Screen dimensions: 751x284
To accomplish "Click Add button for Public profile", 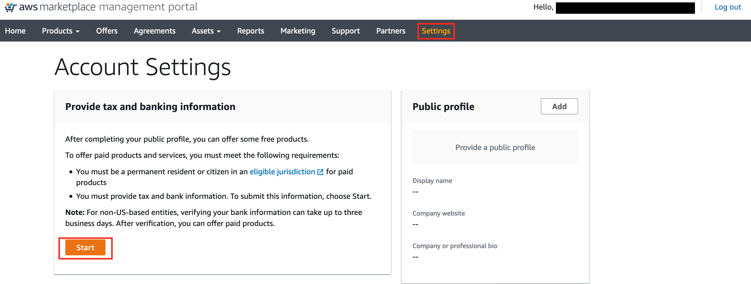I will click(x=559, y=106).
